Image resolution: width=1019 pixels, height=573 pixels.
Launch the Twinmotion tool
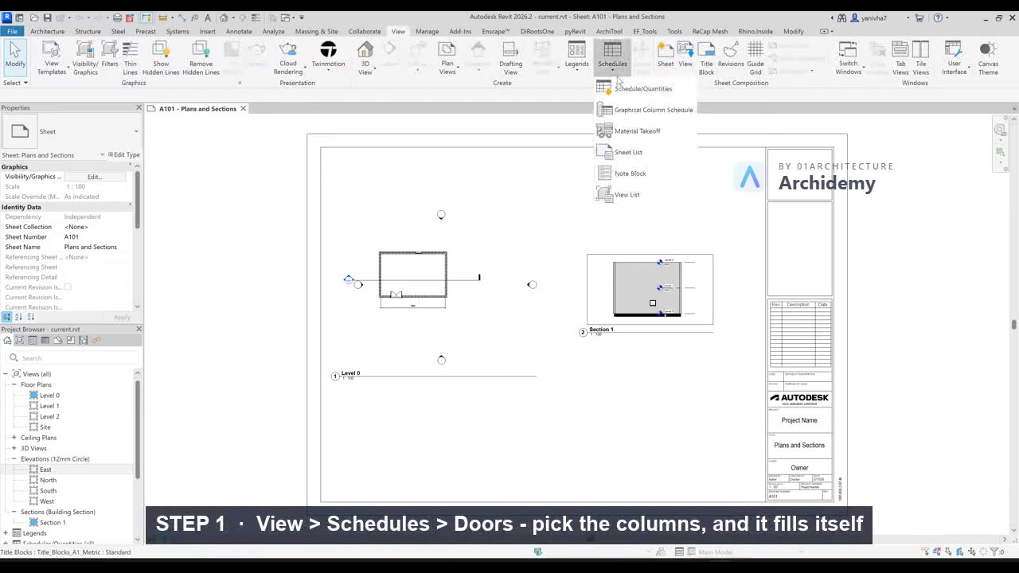328,55
